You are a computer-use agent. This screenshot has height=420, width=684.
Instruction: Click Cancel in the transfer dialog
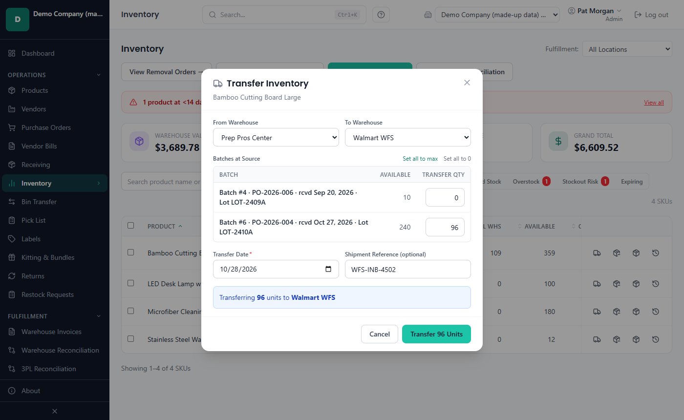(380, 334)
